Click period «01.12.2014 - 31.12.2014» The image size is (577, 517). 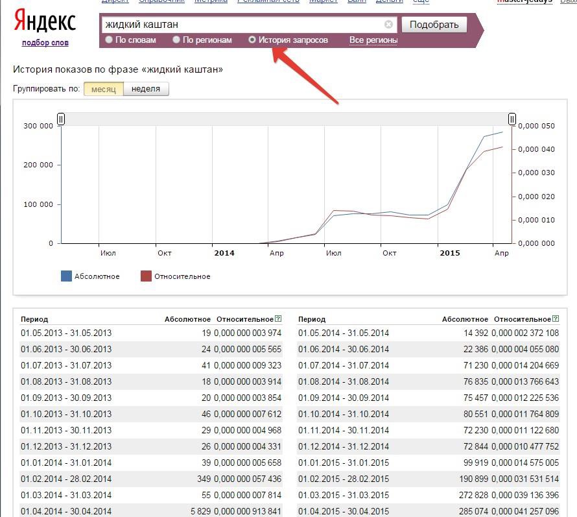[344, 446]
